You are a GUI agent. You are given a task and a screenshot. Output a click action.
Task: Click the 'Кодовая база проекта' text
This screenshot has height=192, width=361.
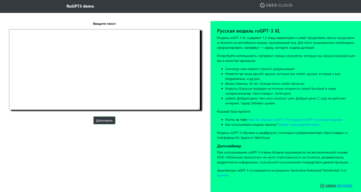pyautogui.click(x=234, y=111)
